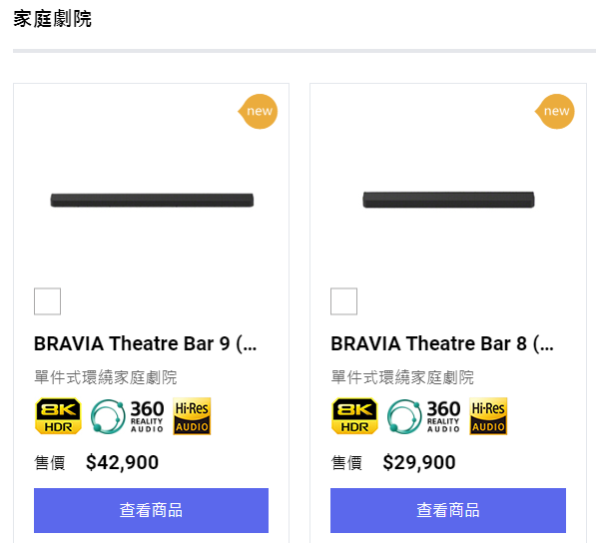Image resolution: width=596 pixels, height=543 pixels.
Task: Click 單件式環繞家庭劇院 subtitle under Bar 9
Action: 106,377
